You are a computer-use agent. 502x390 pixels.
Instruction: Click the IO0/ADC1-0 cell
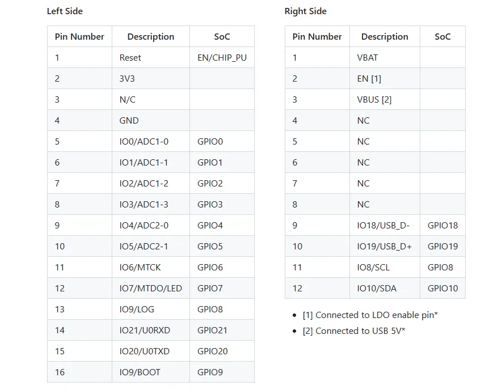tap(144, 142)
